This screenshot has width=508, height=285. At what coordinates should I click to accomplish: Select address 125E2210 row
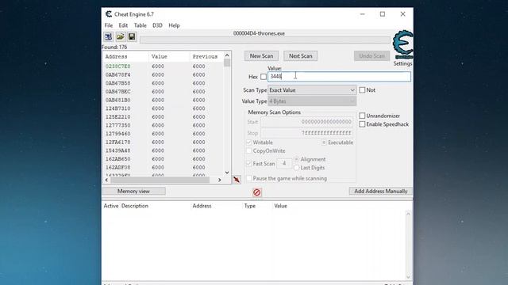(x=163, y=116)
